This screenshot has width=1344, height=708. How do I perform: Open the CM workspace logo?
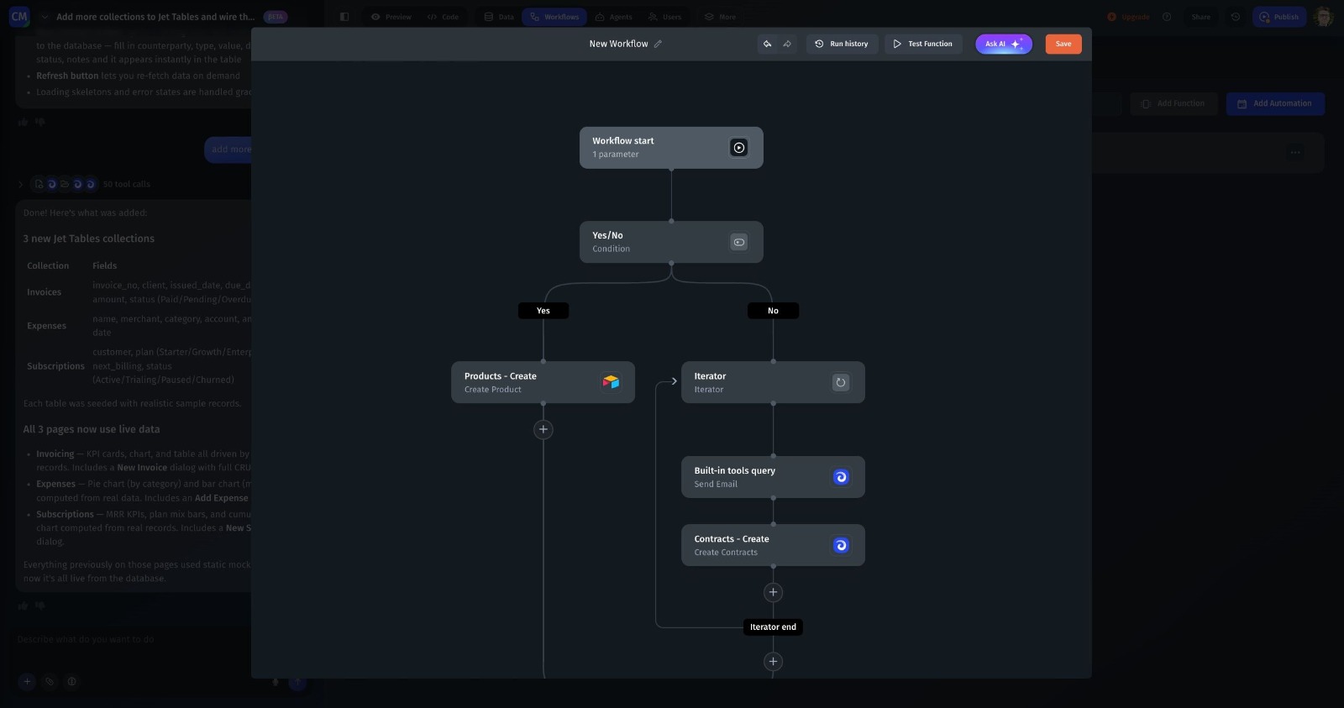pyautogui.click(x=19, y=17)
